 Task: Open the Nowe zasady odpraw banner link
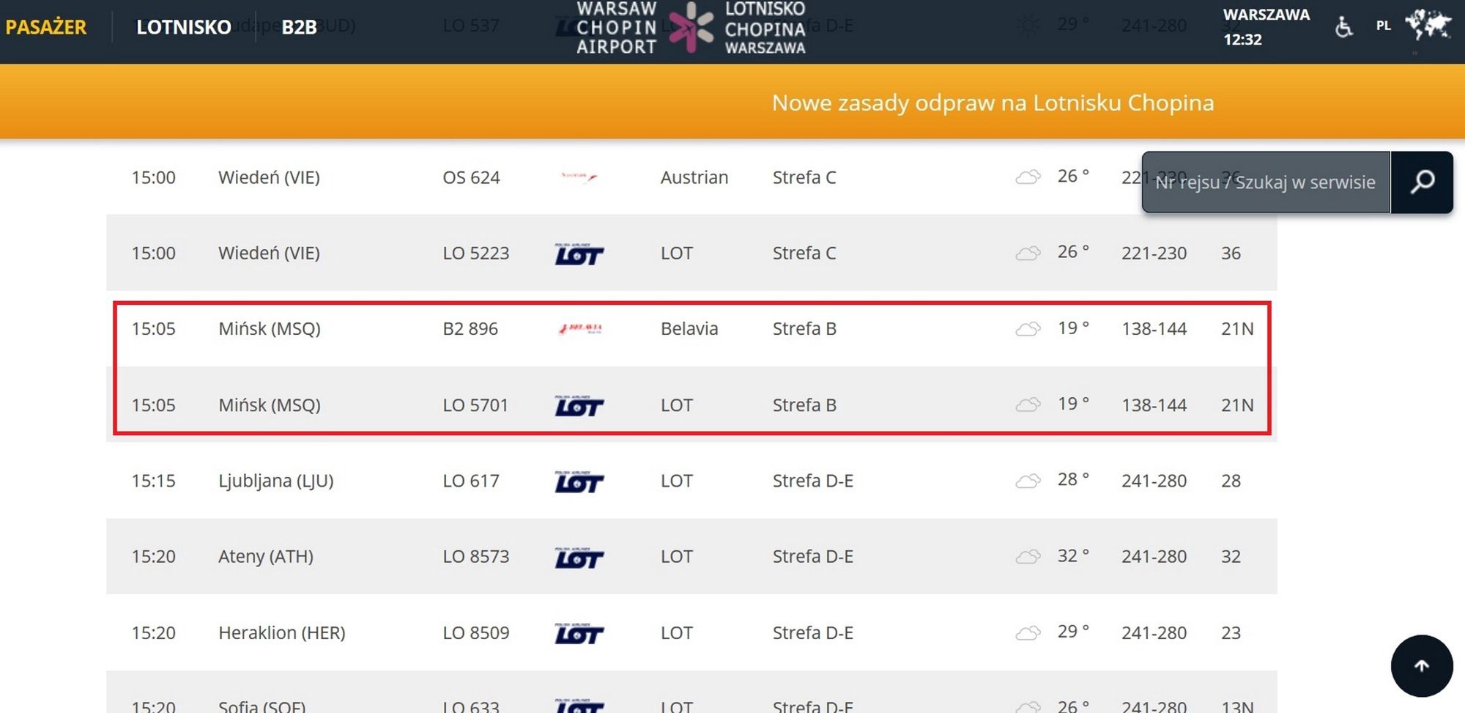point(993,103)
